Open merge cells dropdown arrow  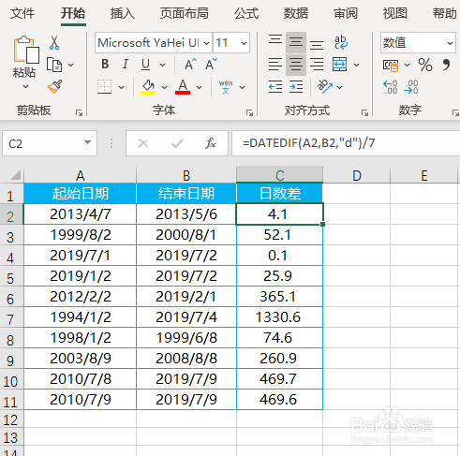(356, 65)
